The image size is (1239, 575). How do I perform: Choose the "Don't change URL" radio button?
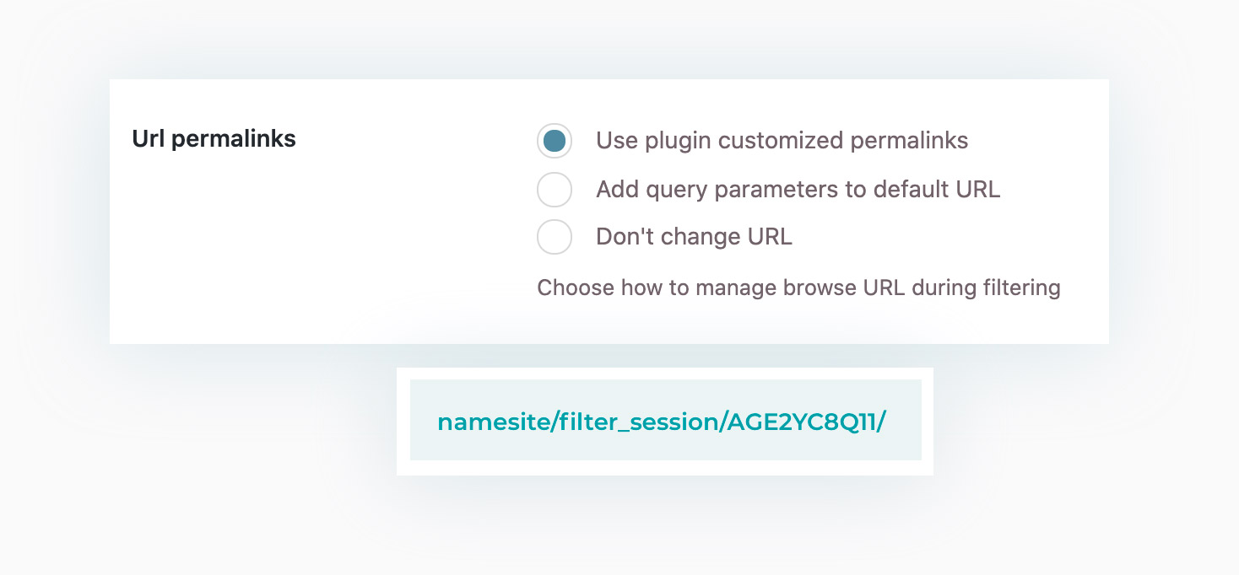[555, 237]
